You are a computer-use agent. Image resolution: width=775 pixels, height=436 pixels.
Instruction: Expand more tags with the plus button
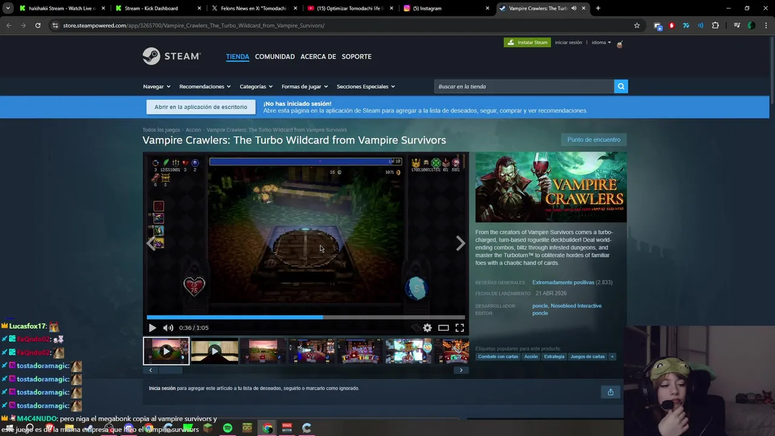pyautogui.click(x=612, y=357)
